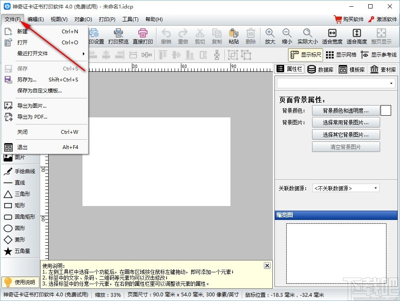Open the associated data source dropdown

pyautogui.click(x=345, y=188)
